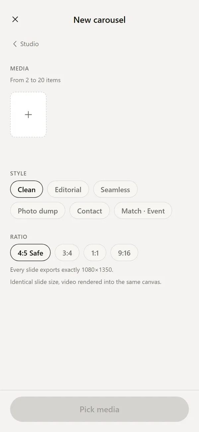Select the Match · Event style
The image size is (199, 432).
[143, 211]
